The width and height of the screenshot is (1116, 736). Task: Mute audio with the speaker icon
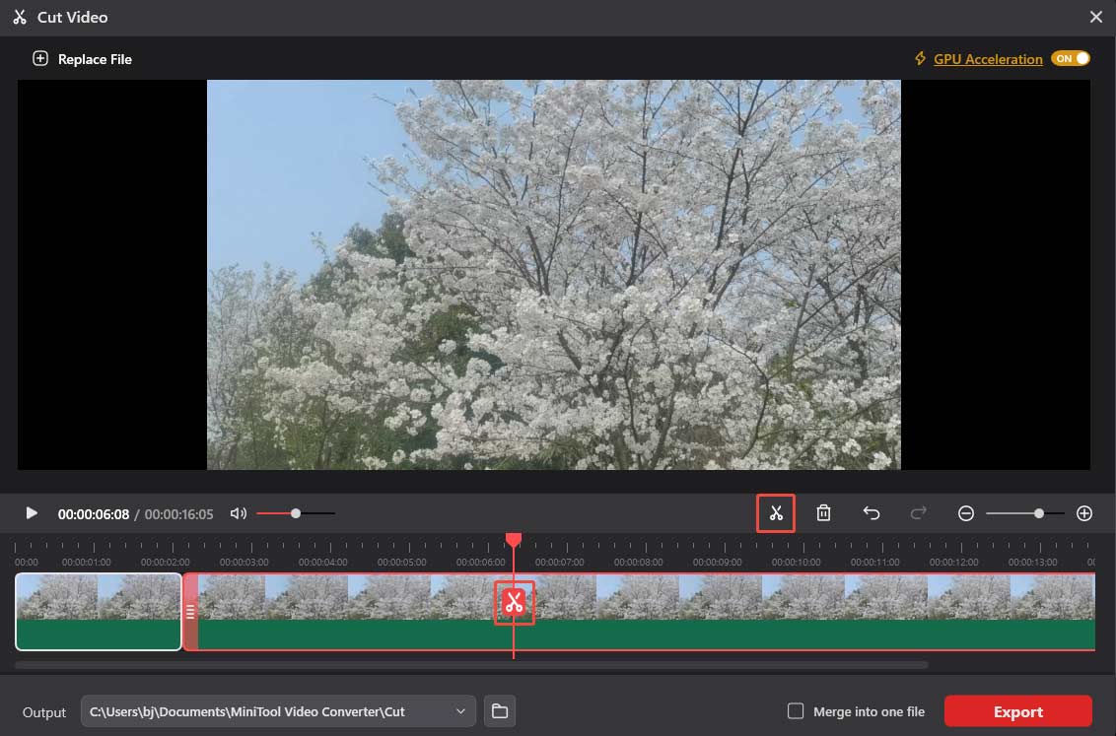tap(239, 513)
